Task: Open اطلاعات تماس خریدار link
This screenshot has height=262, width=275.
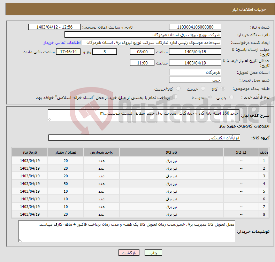Action: [62, 43]
